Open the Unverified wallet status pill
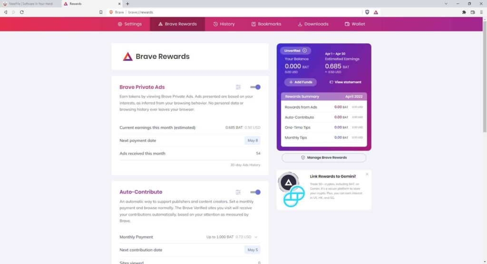Image resolution: width=487 pixels, height=264 pixels. click(295, 50)
